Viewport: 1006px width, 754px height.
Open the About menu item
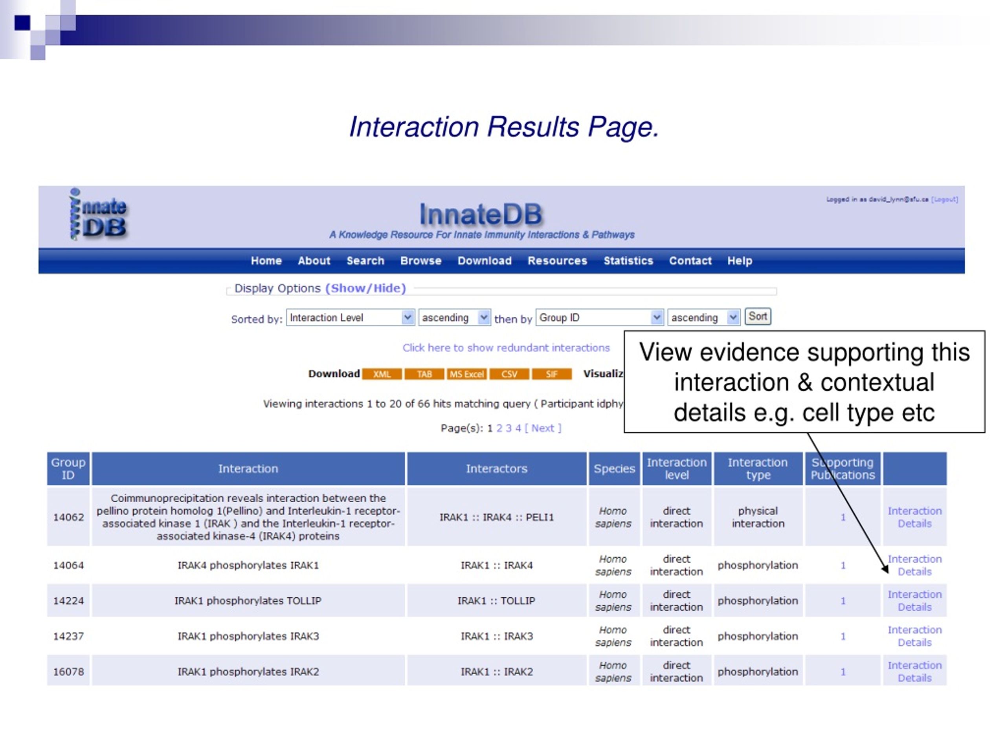[x=314, y=261]
